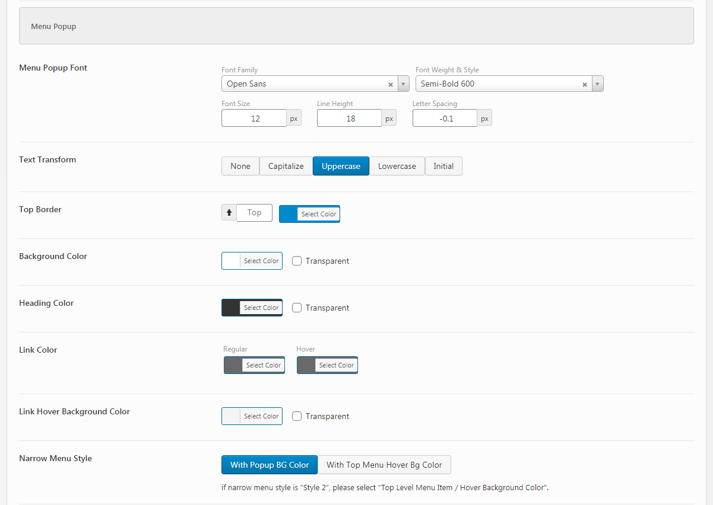713x505 pixels.
Task: Click the Font Size input field
Action: [254, 118]
